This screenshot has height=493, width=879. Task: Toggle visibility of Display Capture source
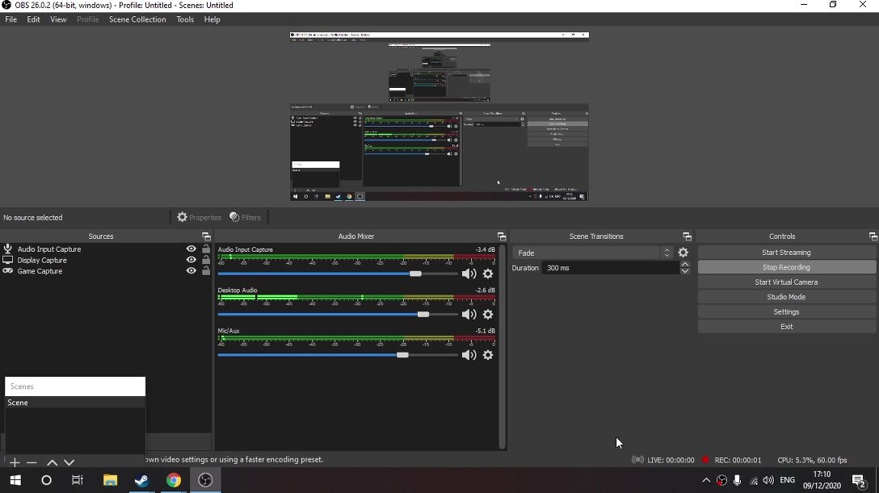click(191, 261)
